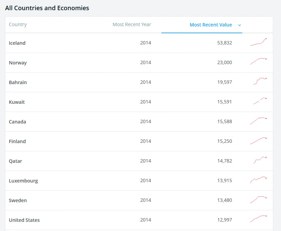This screenshot has width=281, height=231.
Task: View Norway's sparkline trend chart
Action: pos(259,61)
